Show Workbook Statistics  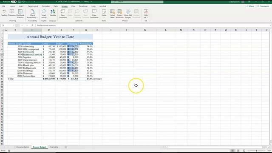pyautogui.click(x=20, y=14)
